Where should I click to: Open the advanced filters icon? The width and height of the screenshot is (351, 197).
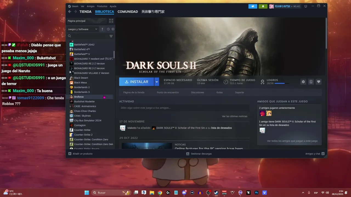(111, 36)
